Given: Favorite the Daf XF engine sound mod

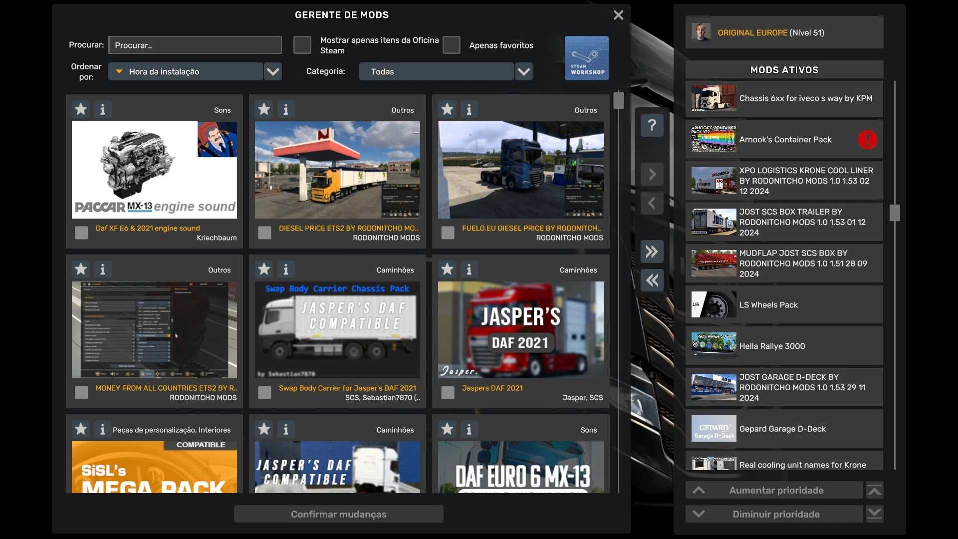Looking at the screenshot, I should (81, 109).
